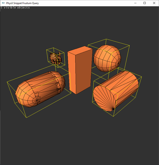Click the PhysX app icon in title bar
Image resolution: width=159 pixels, height=165 pixels.
tap(3, 3)
